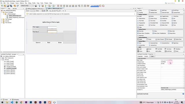Click the New Project toolbar icon
The height and width of the screenshot is (104, 185).
click(x=5, y=6)
